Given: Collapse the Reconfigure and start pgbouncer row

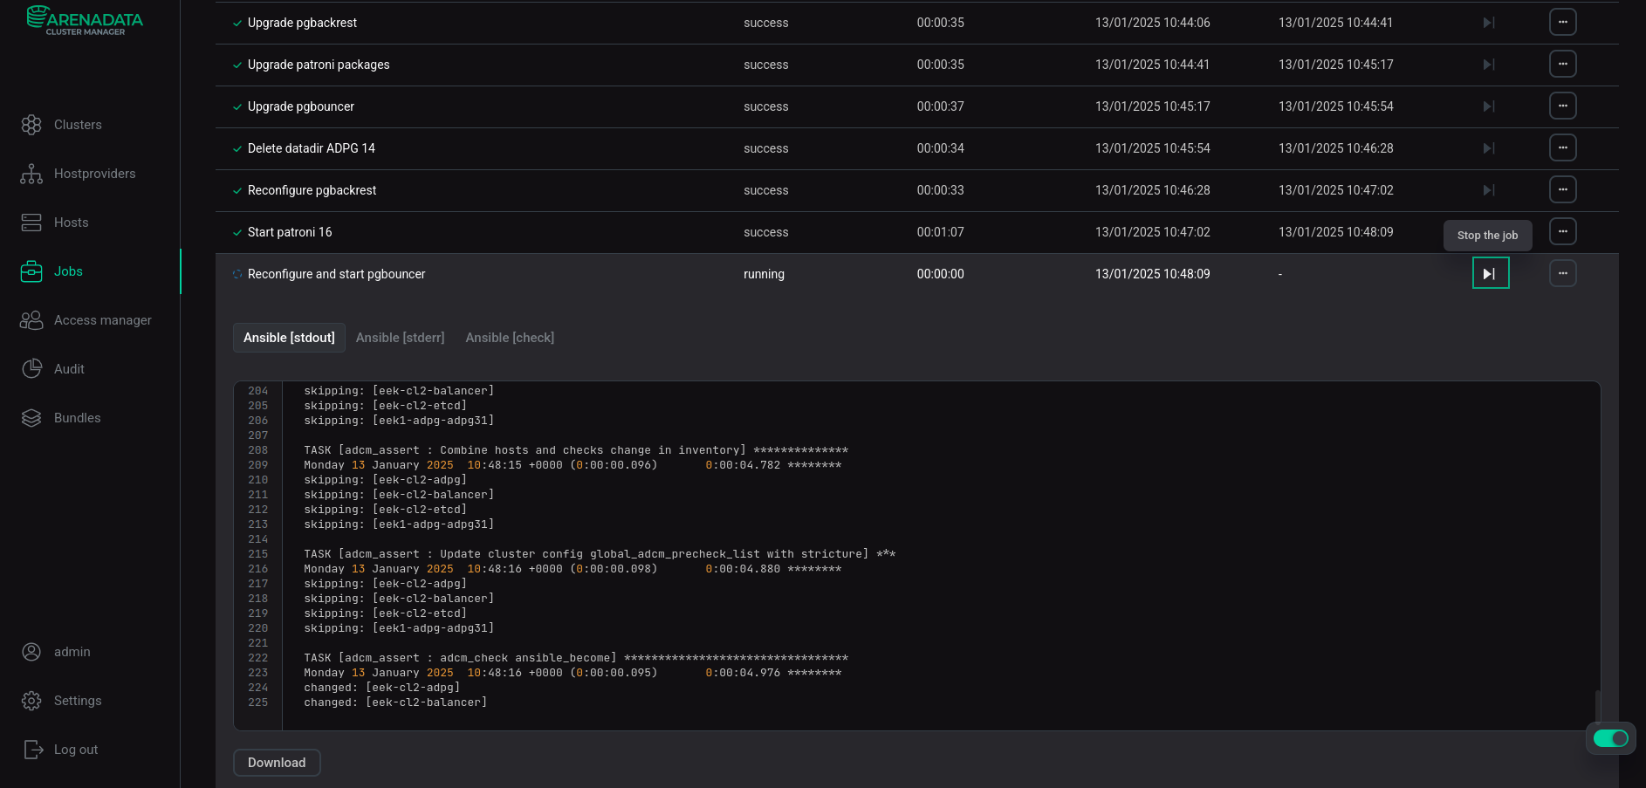Looking at the screenshot, I should [336, 274].
